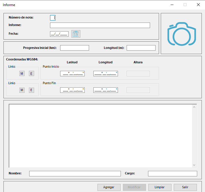Viewport: 205px width, 192px height.
Task: Focus the Número de nota field
Action: click(53, 18)
